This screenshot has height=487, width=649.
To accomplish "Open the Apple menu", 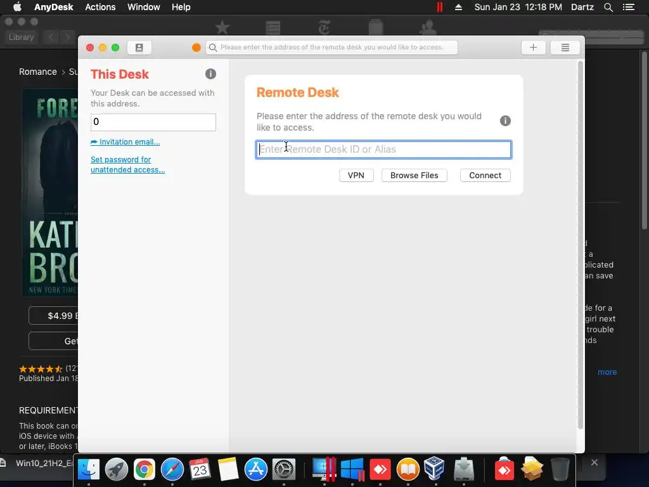I will coord(17,7).
